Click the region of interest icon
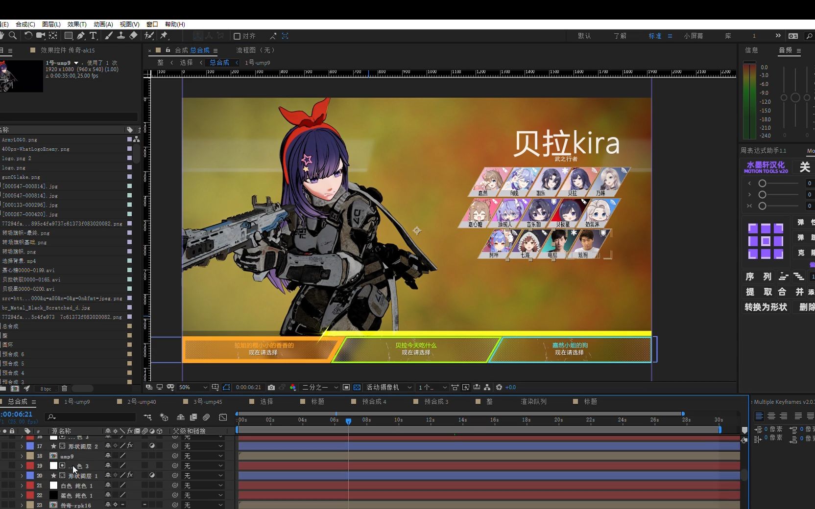The width and height of the screenshot is (815, 509). 346,387
